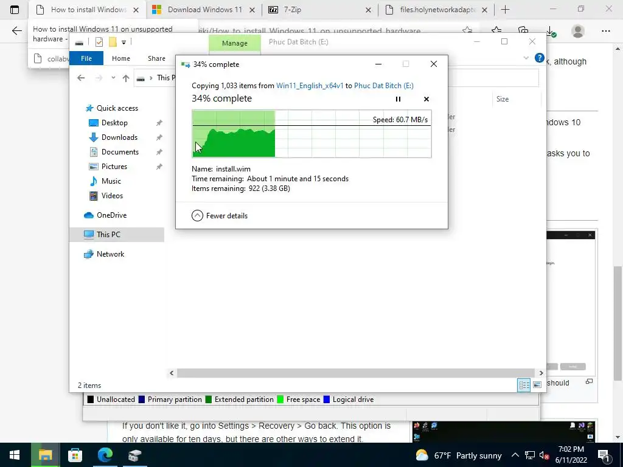Open the Phuc Dat Bitch (E:) destination link
The height and width of the screenshot is (467, 623).
(x=383, y=86)
